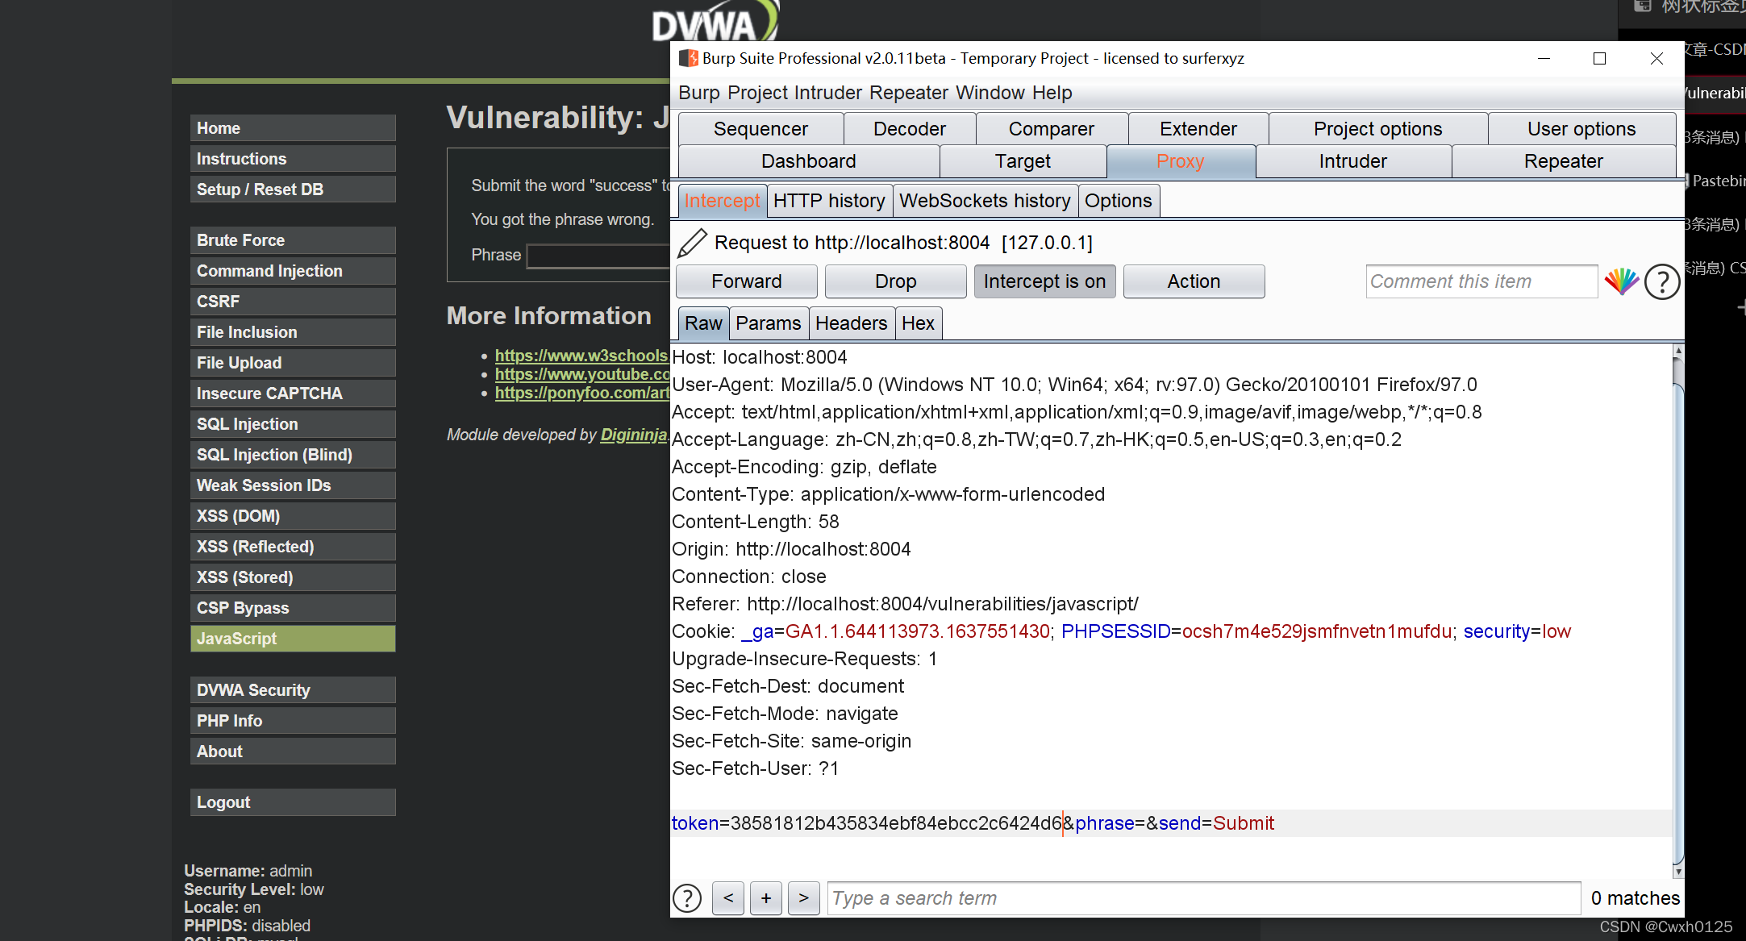Screen dimensions: 1746x941
Task: Click the search help question mark icon
Action: 687,898
